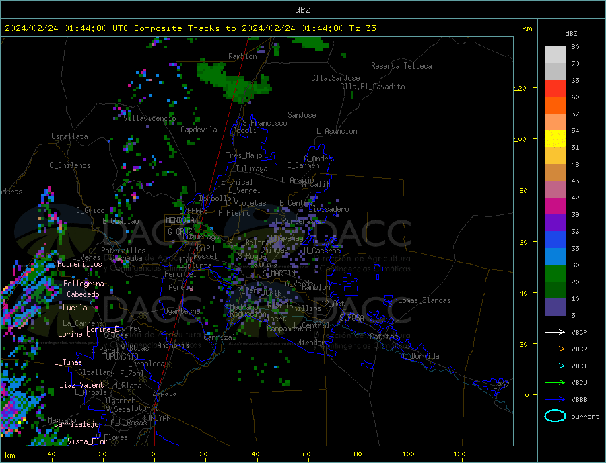
Task: Click the TUPUNGATO map label
Action: [x=121, y=357]
